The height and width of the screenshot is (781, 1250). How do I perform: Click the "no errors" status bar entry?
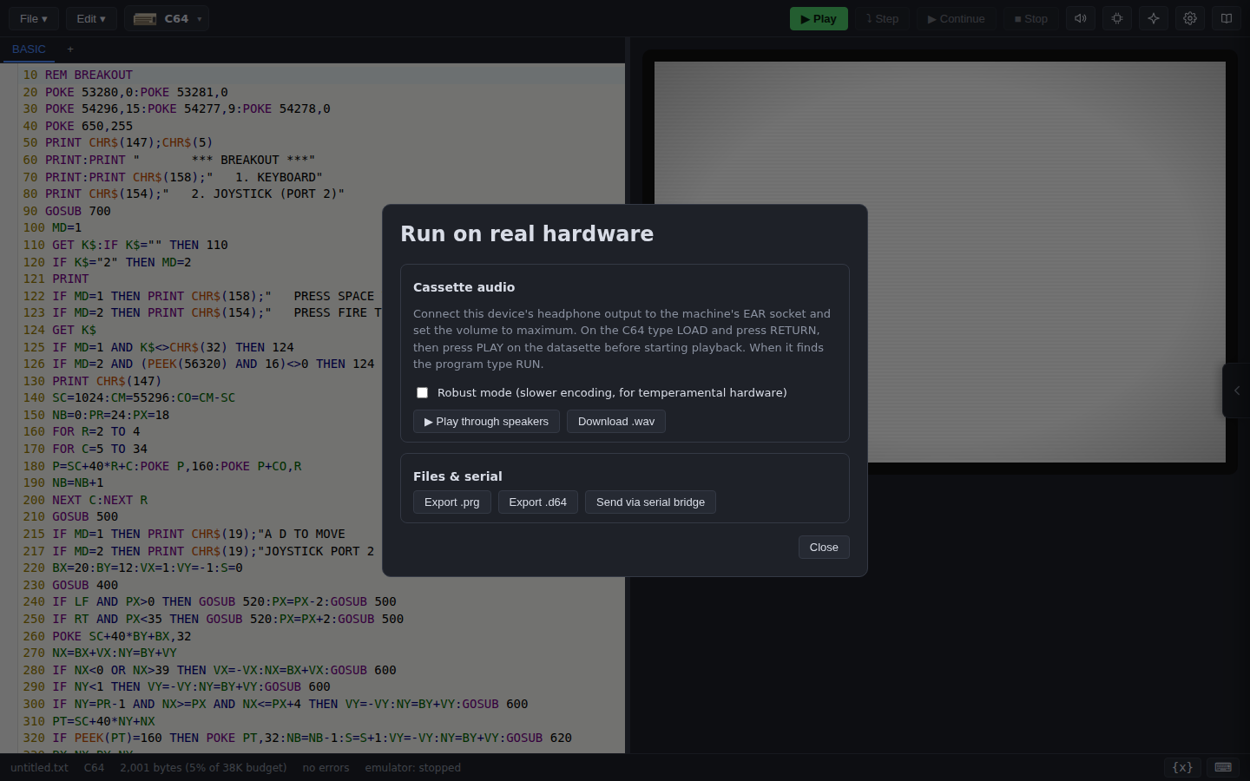pyautogui.click(x=326, y=768)
